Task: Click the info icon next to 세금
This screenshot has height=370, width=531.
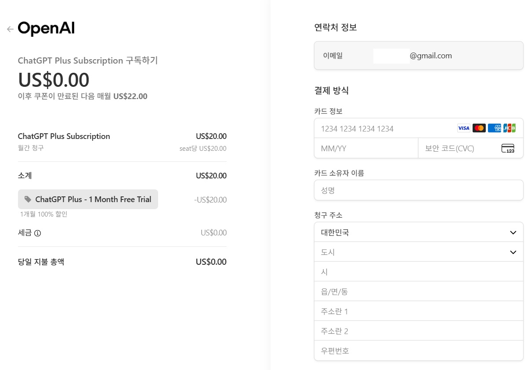Action: point(37,233)
